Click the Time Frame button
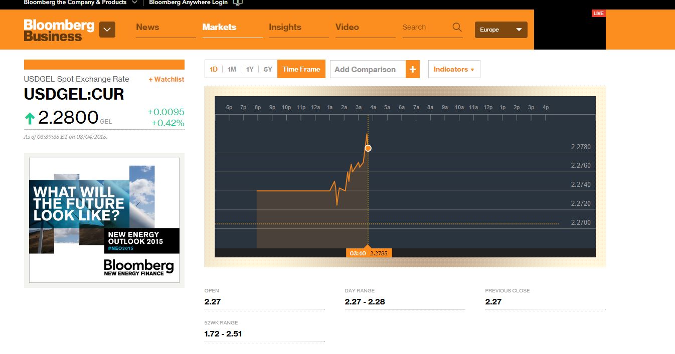 click(301, 70)
